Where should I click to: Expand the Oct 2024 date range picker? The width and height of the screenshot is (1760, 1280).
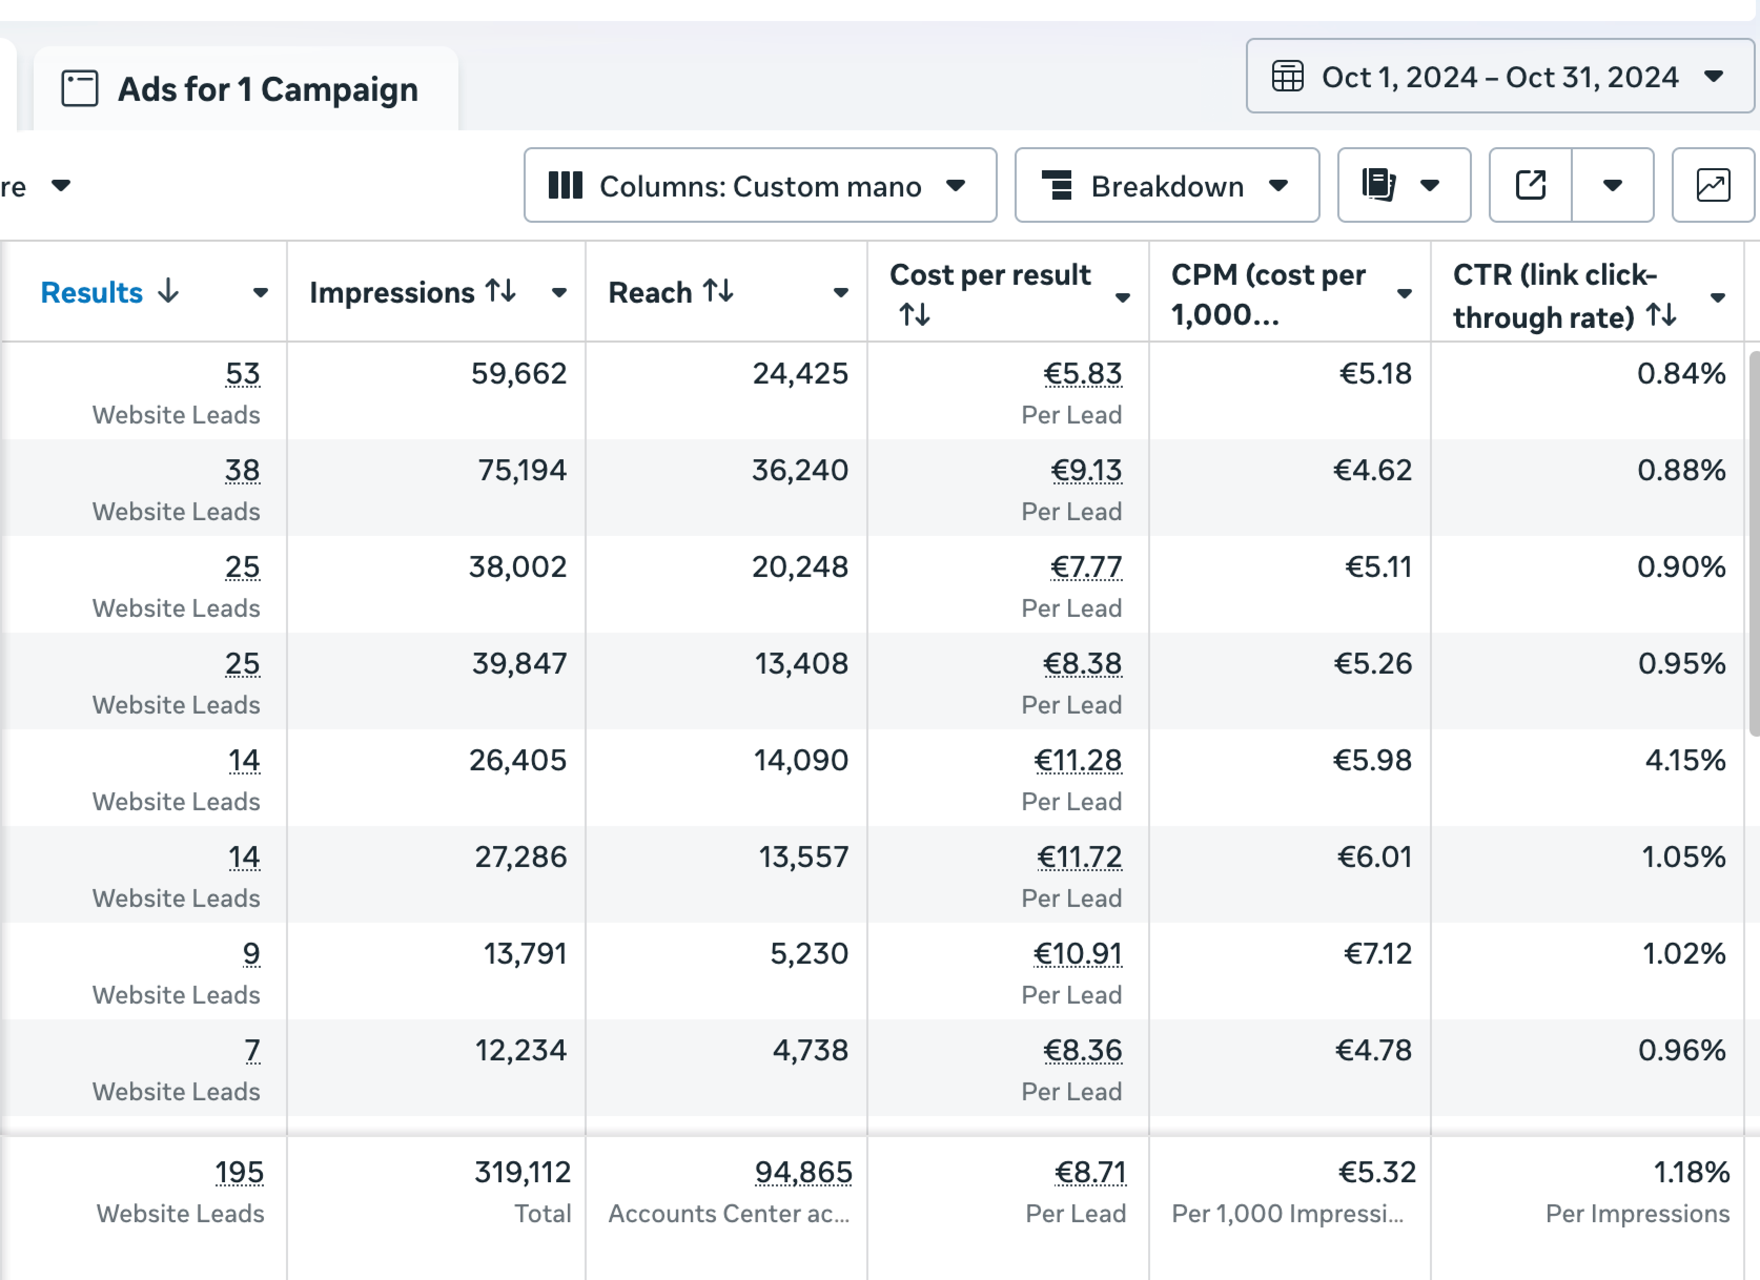coord(1499,77)
